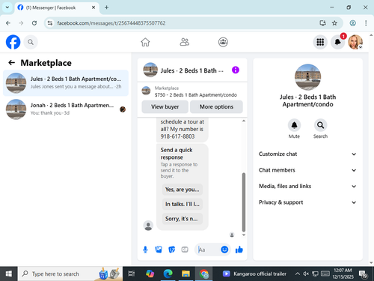Bookmark this page with the star icon
Image resolution: width=374 pixels, height=281 pixels.
coord(334,23)
